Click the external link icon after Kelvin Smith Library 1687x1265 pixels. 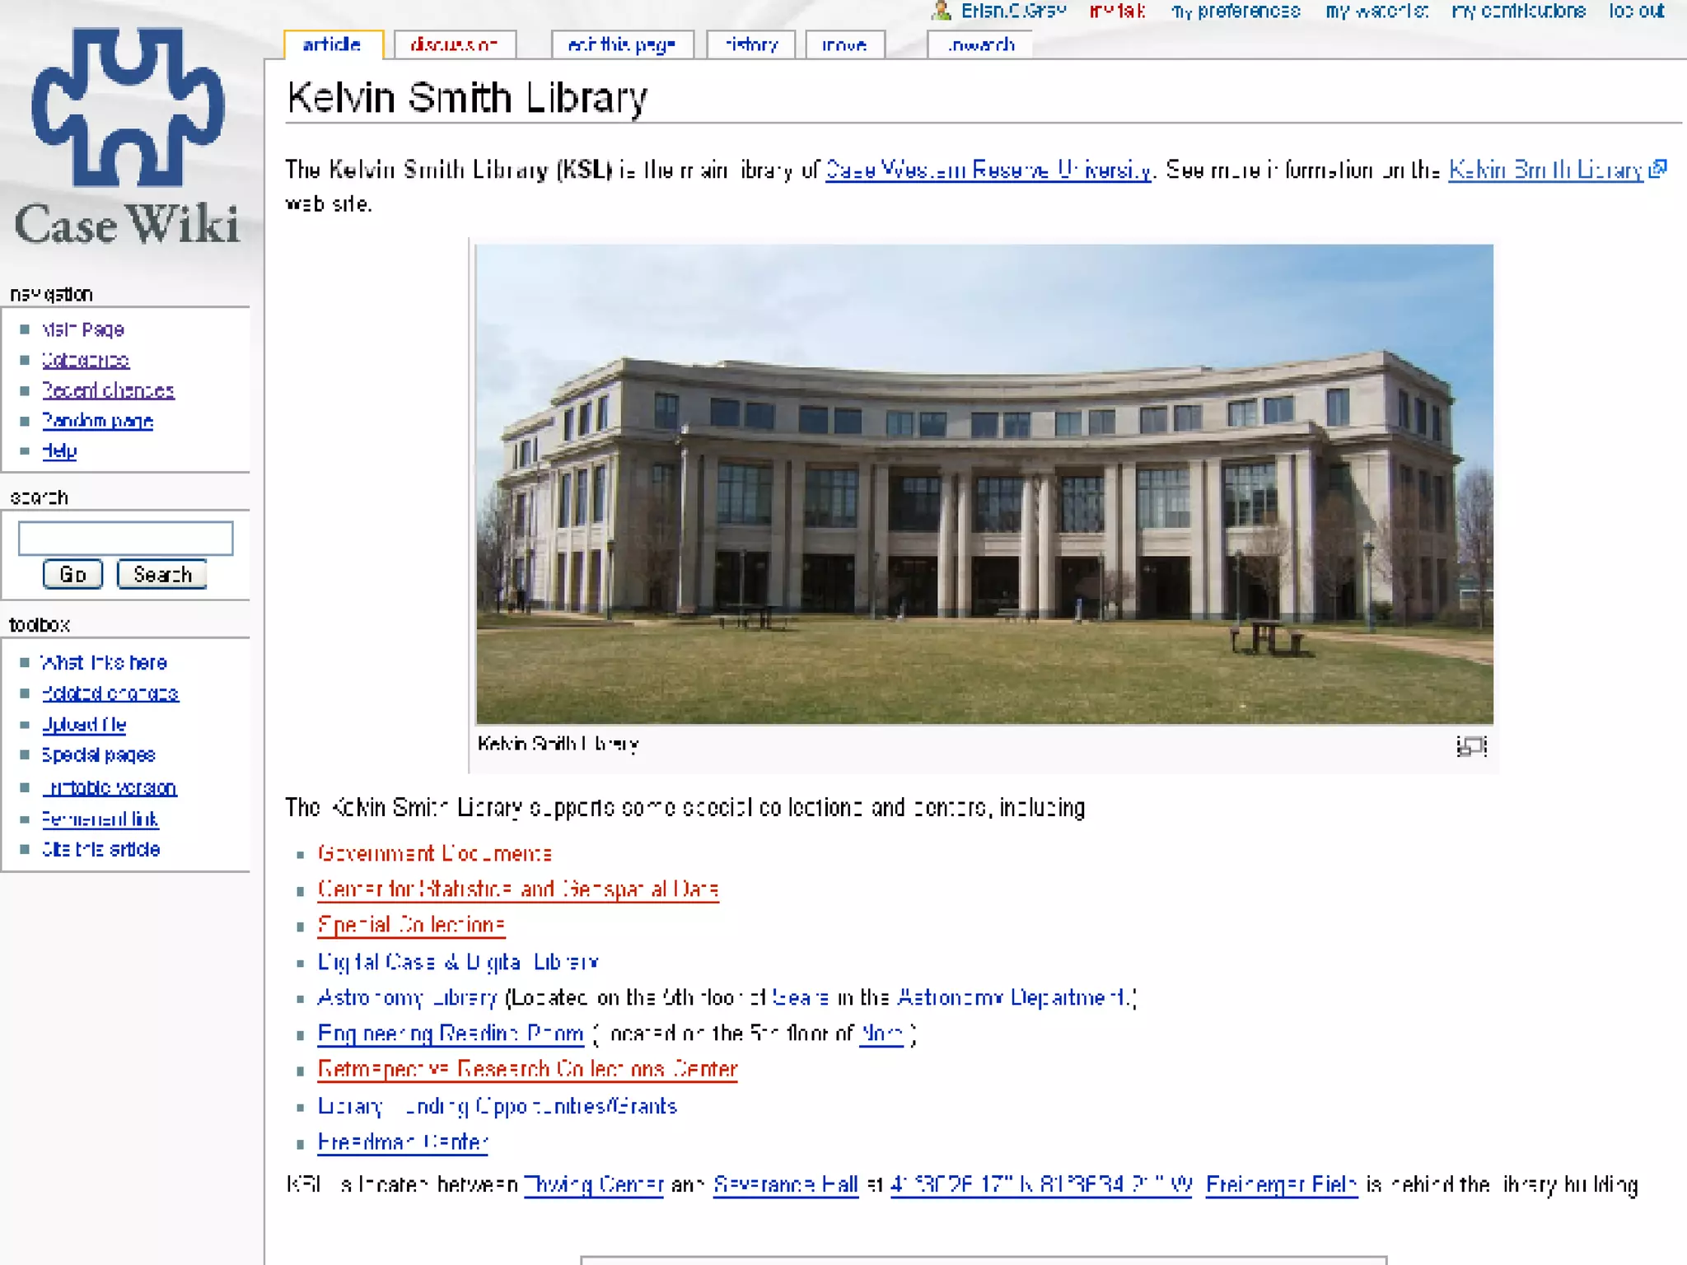(x=1658, y=169)
